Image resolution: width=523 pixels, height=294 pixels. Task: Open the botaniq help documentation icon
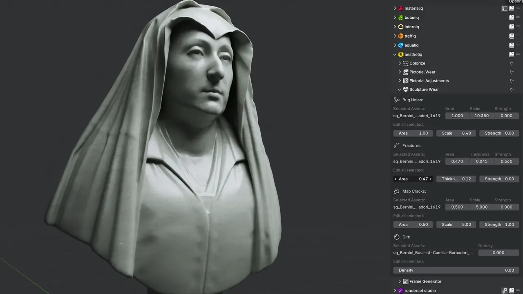click(512, 18)
